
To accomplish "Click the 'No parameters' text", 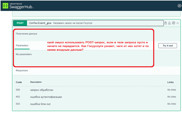I will click(24, 54).
